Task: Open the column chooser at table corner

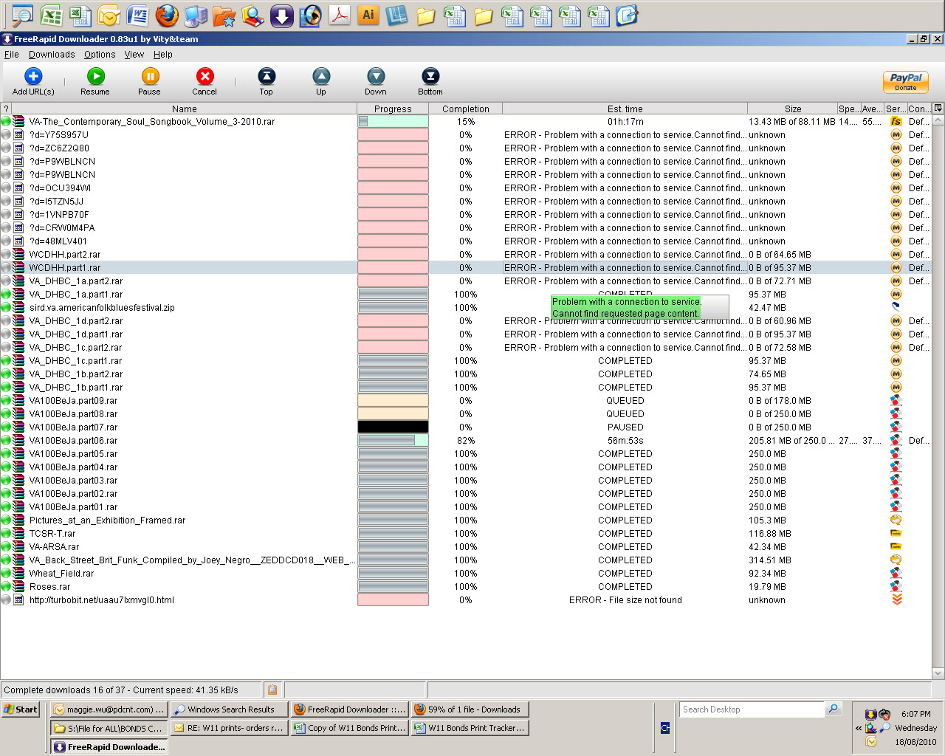Action: [938, 109]
